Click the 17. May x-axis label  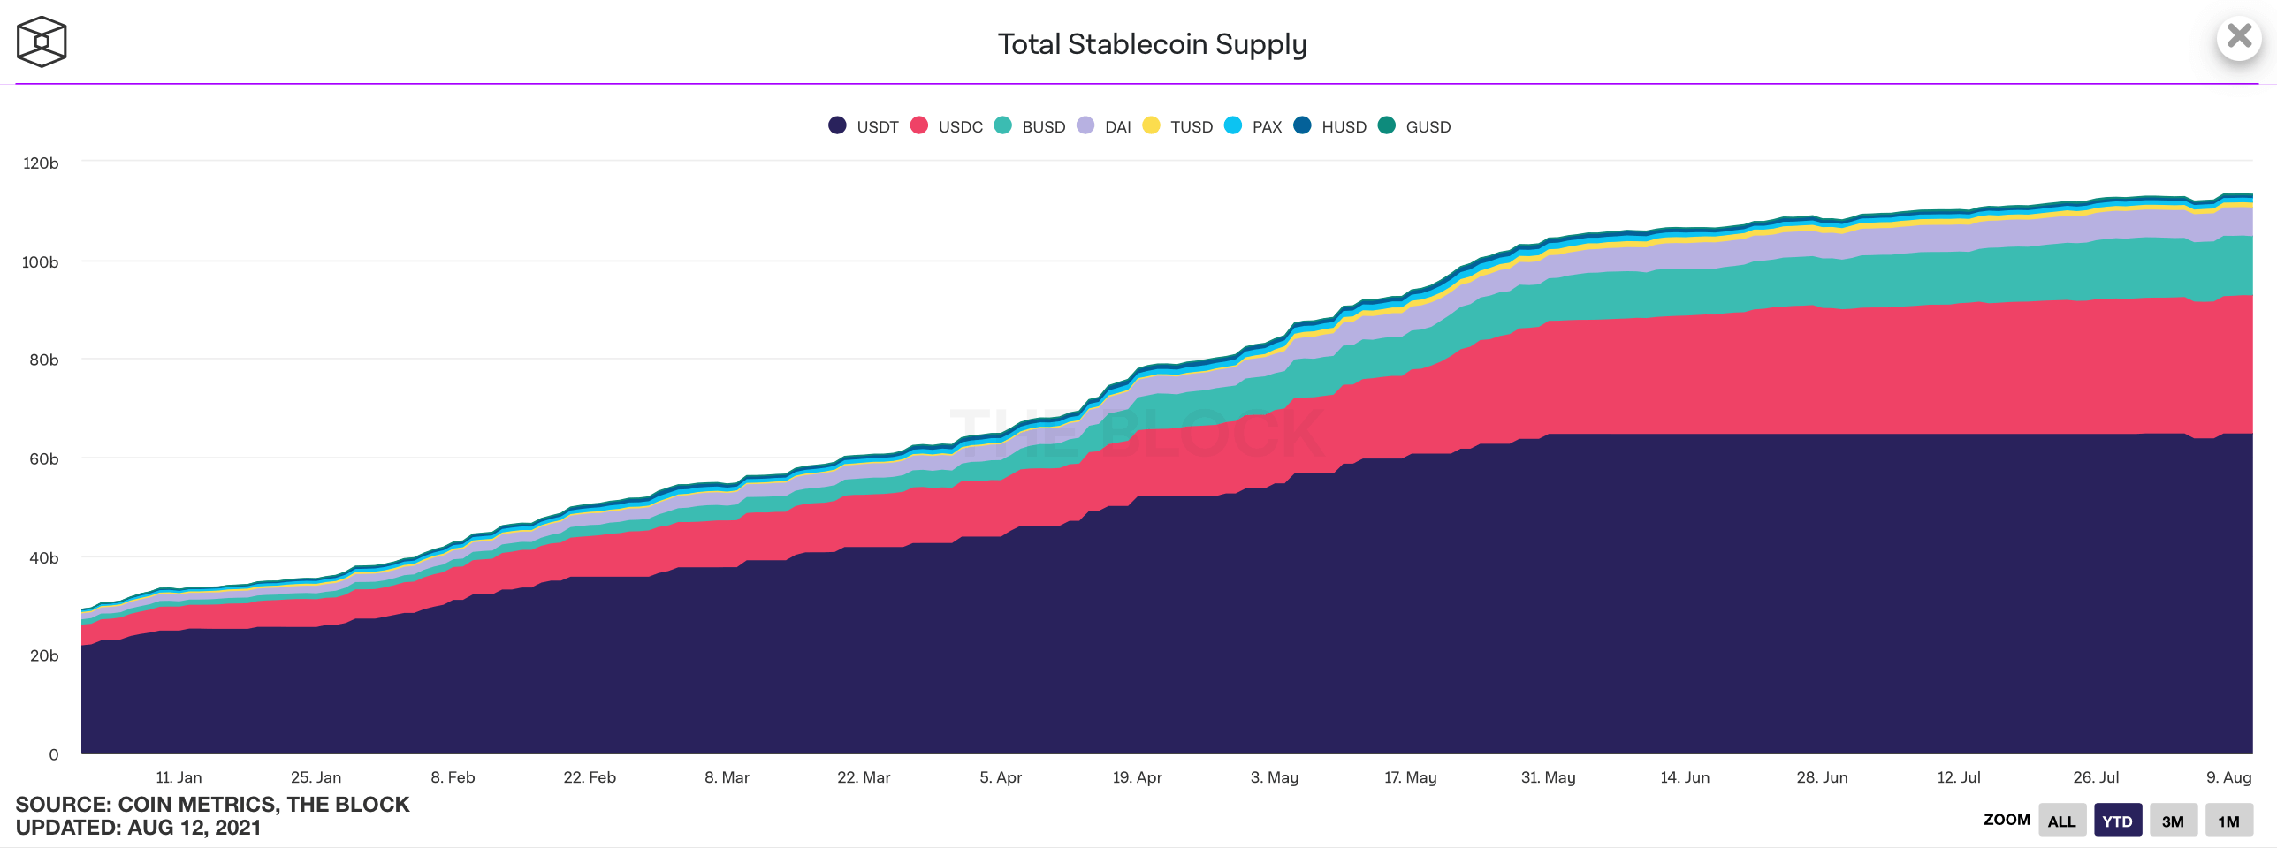click(1411, 777)
